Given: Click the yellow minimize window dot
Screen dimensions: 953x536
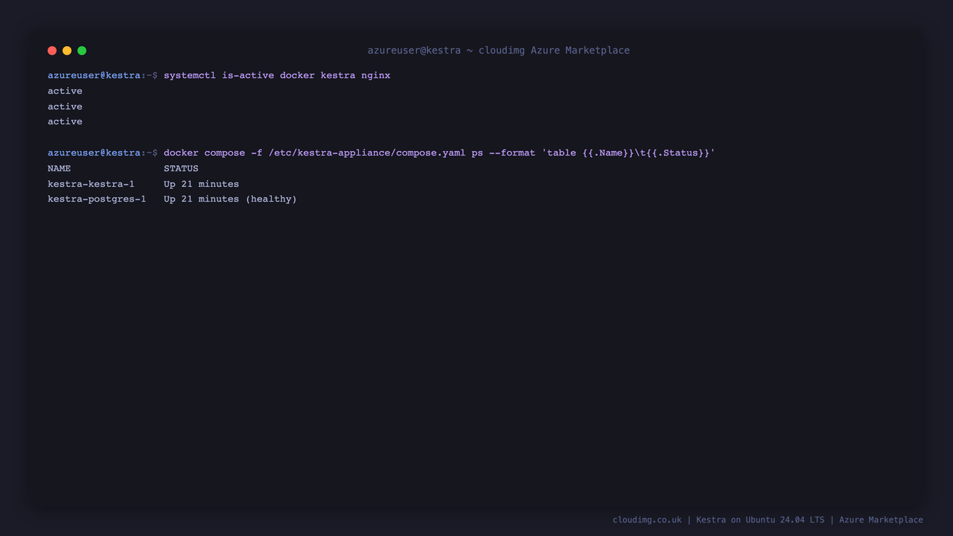Looking at the screenshot, I should pyautogui.click(x=67, y=51).
